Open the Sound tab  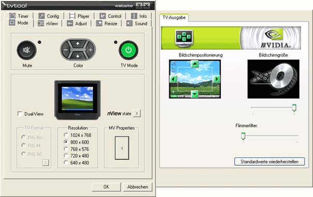pos(137,23)
